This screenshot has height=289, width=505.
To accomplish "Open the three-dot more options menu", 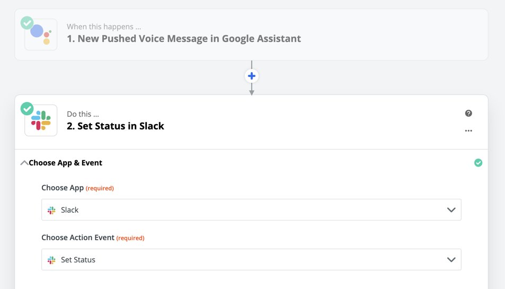I will click(x=468, y=130).
